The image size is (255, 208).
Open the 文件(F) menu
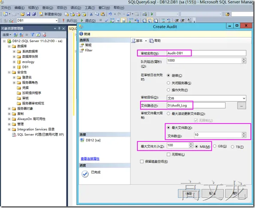click(x=6, y=8)
